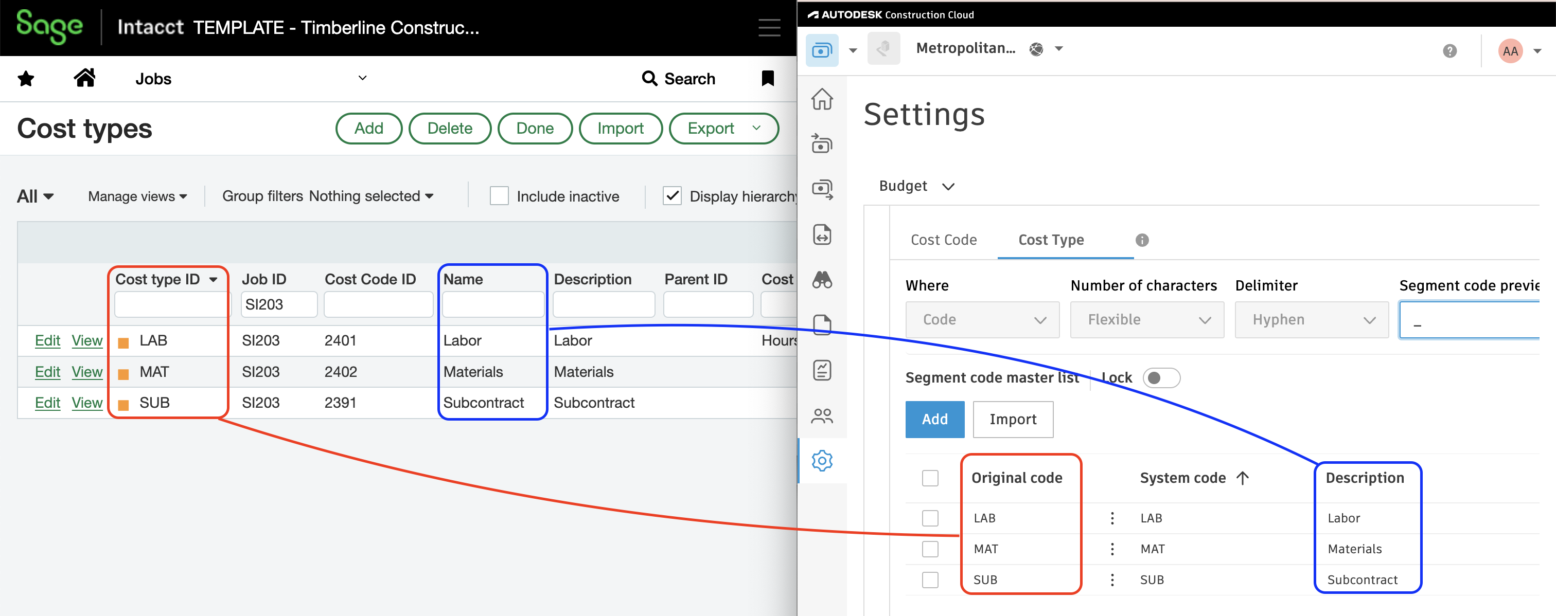The width and height of the screenshot is (1556, 616).
Task: Switch to the Cost Code tab
Action: coord(944,240)
